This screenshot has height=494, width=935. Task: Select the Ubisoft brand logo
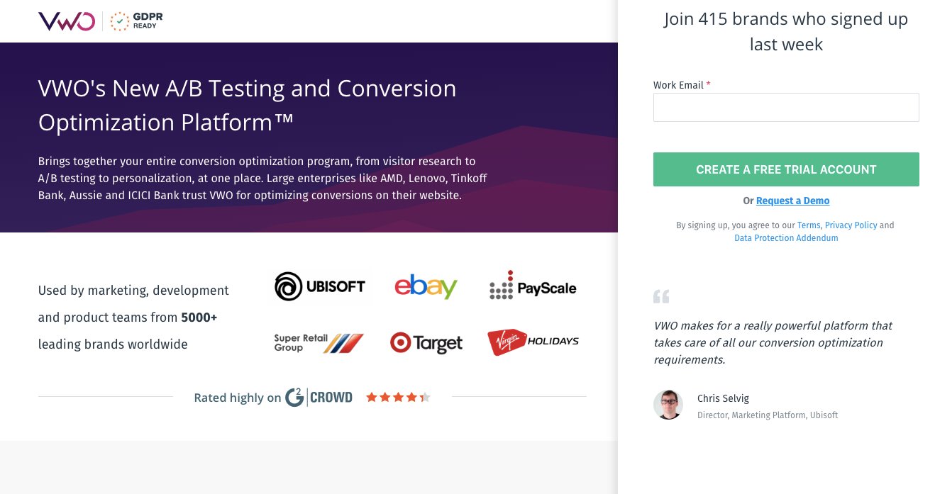click(321, 286)
